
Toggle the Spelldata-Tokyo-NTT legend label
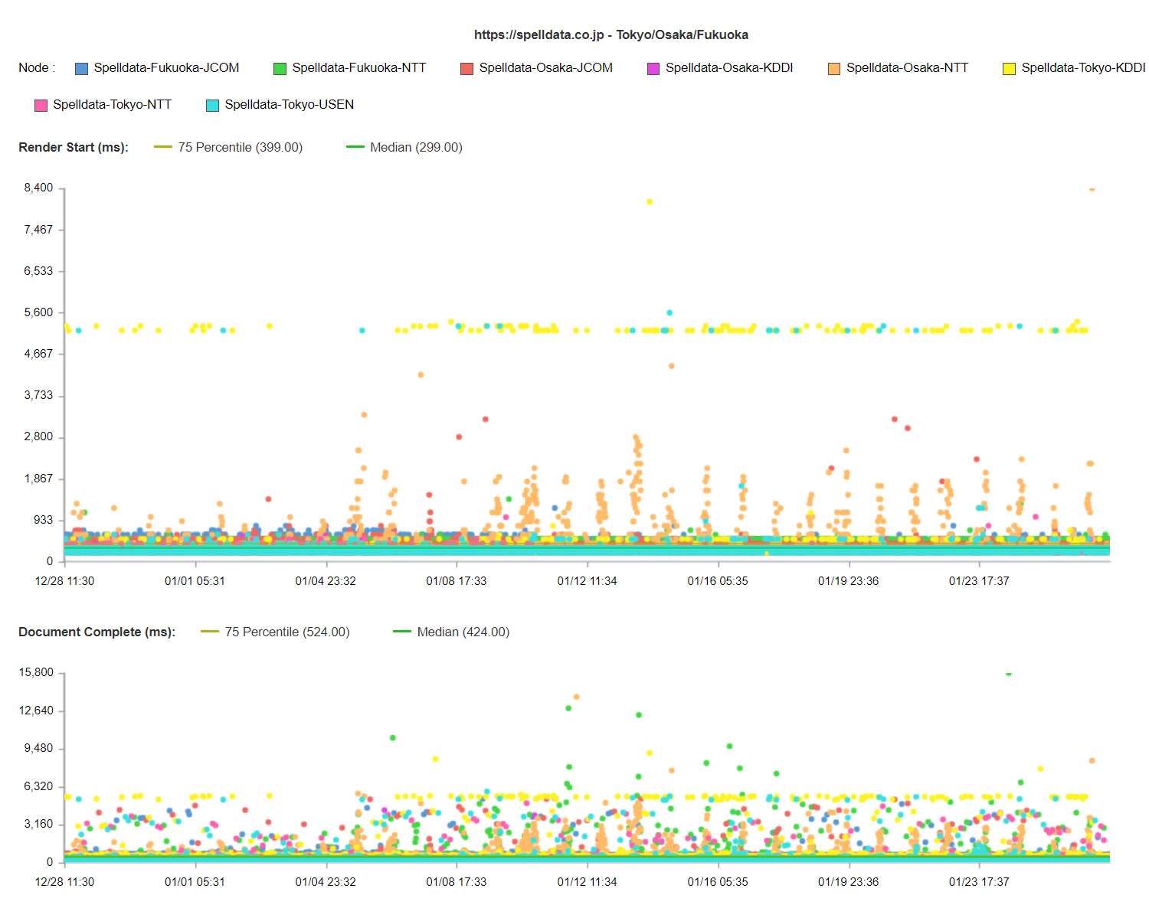tap(112, 105)
